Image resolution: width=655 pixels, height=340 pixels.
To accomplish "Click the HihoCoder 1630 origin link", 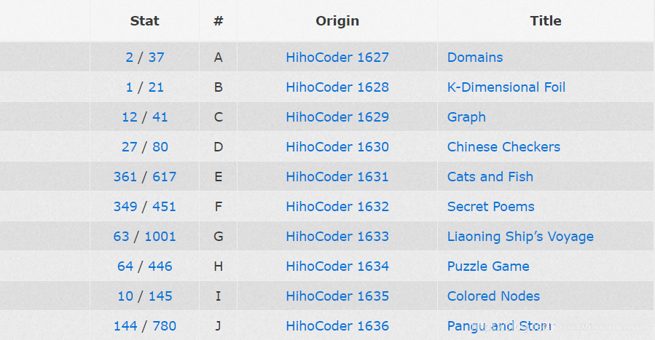I will (x=337, y=147).
